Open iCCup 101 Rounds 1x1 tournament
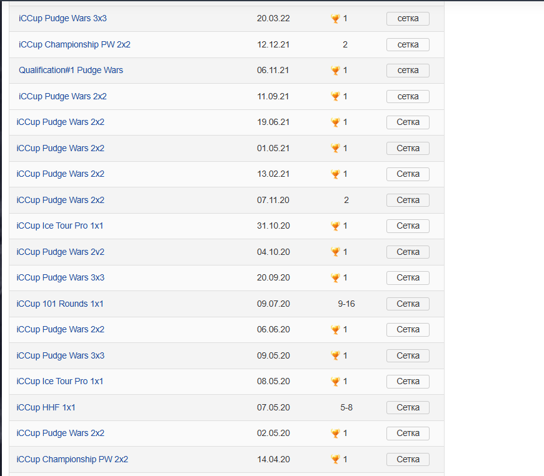The image size is (544, 476). click(x=60, y=304)
